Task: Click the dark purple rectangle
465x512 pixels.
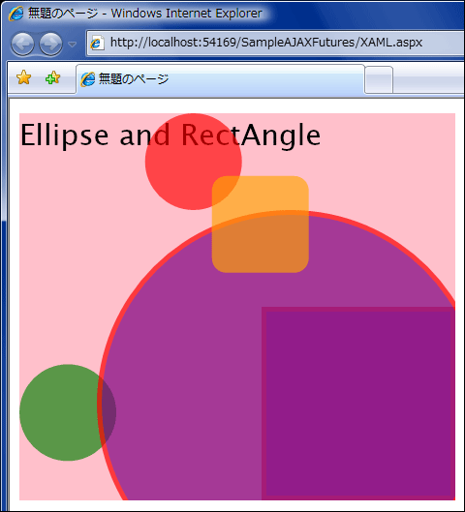Action: pos(358,404)
